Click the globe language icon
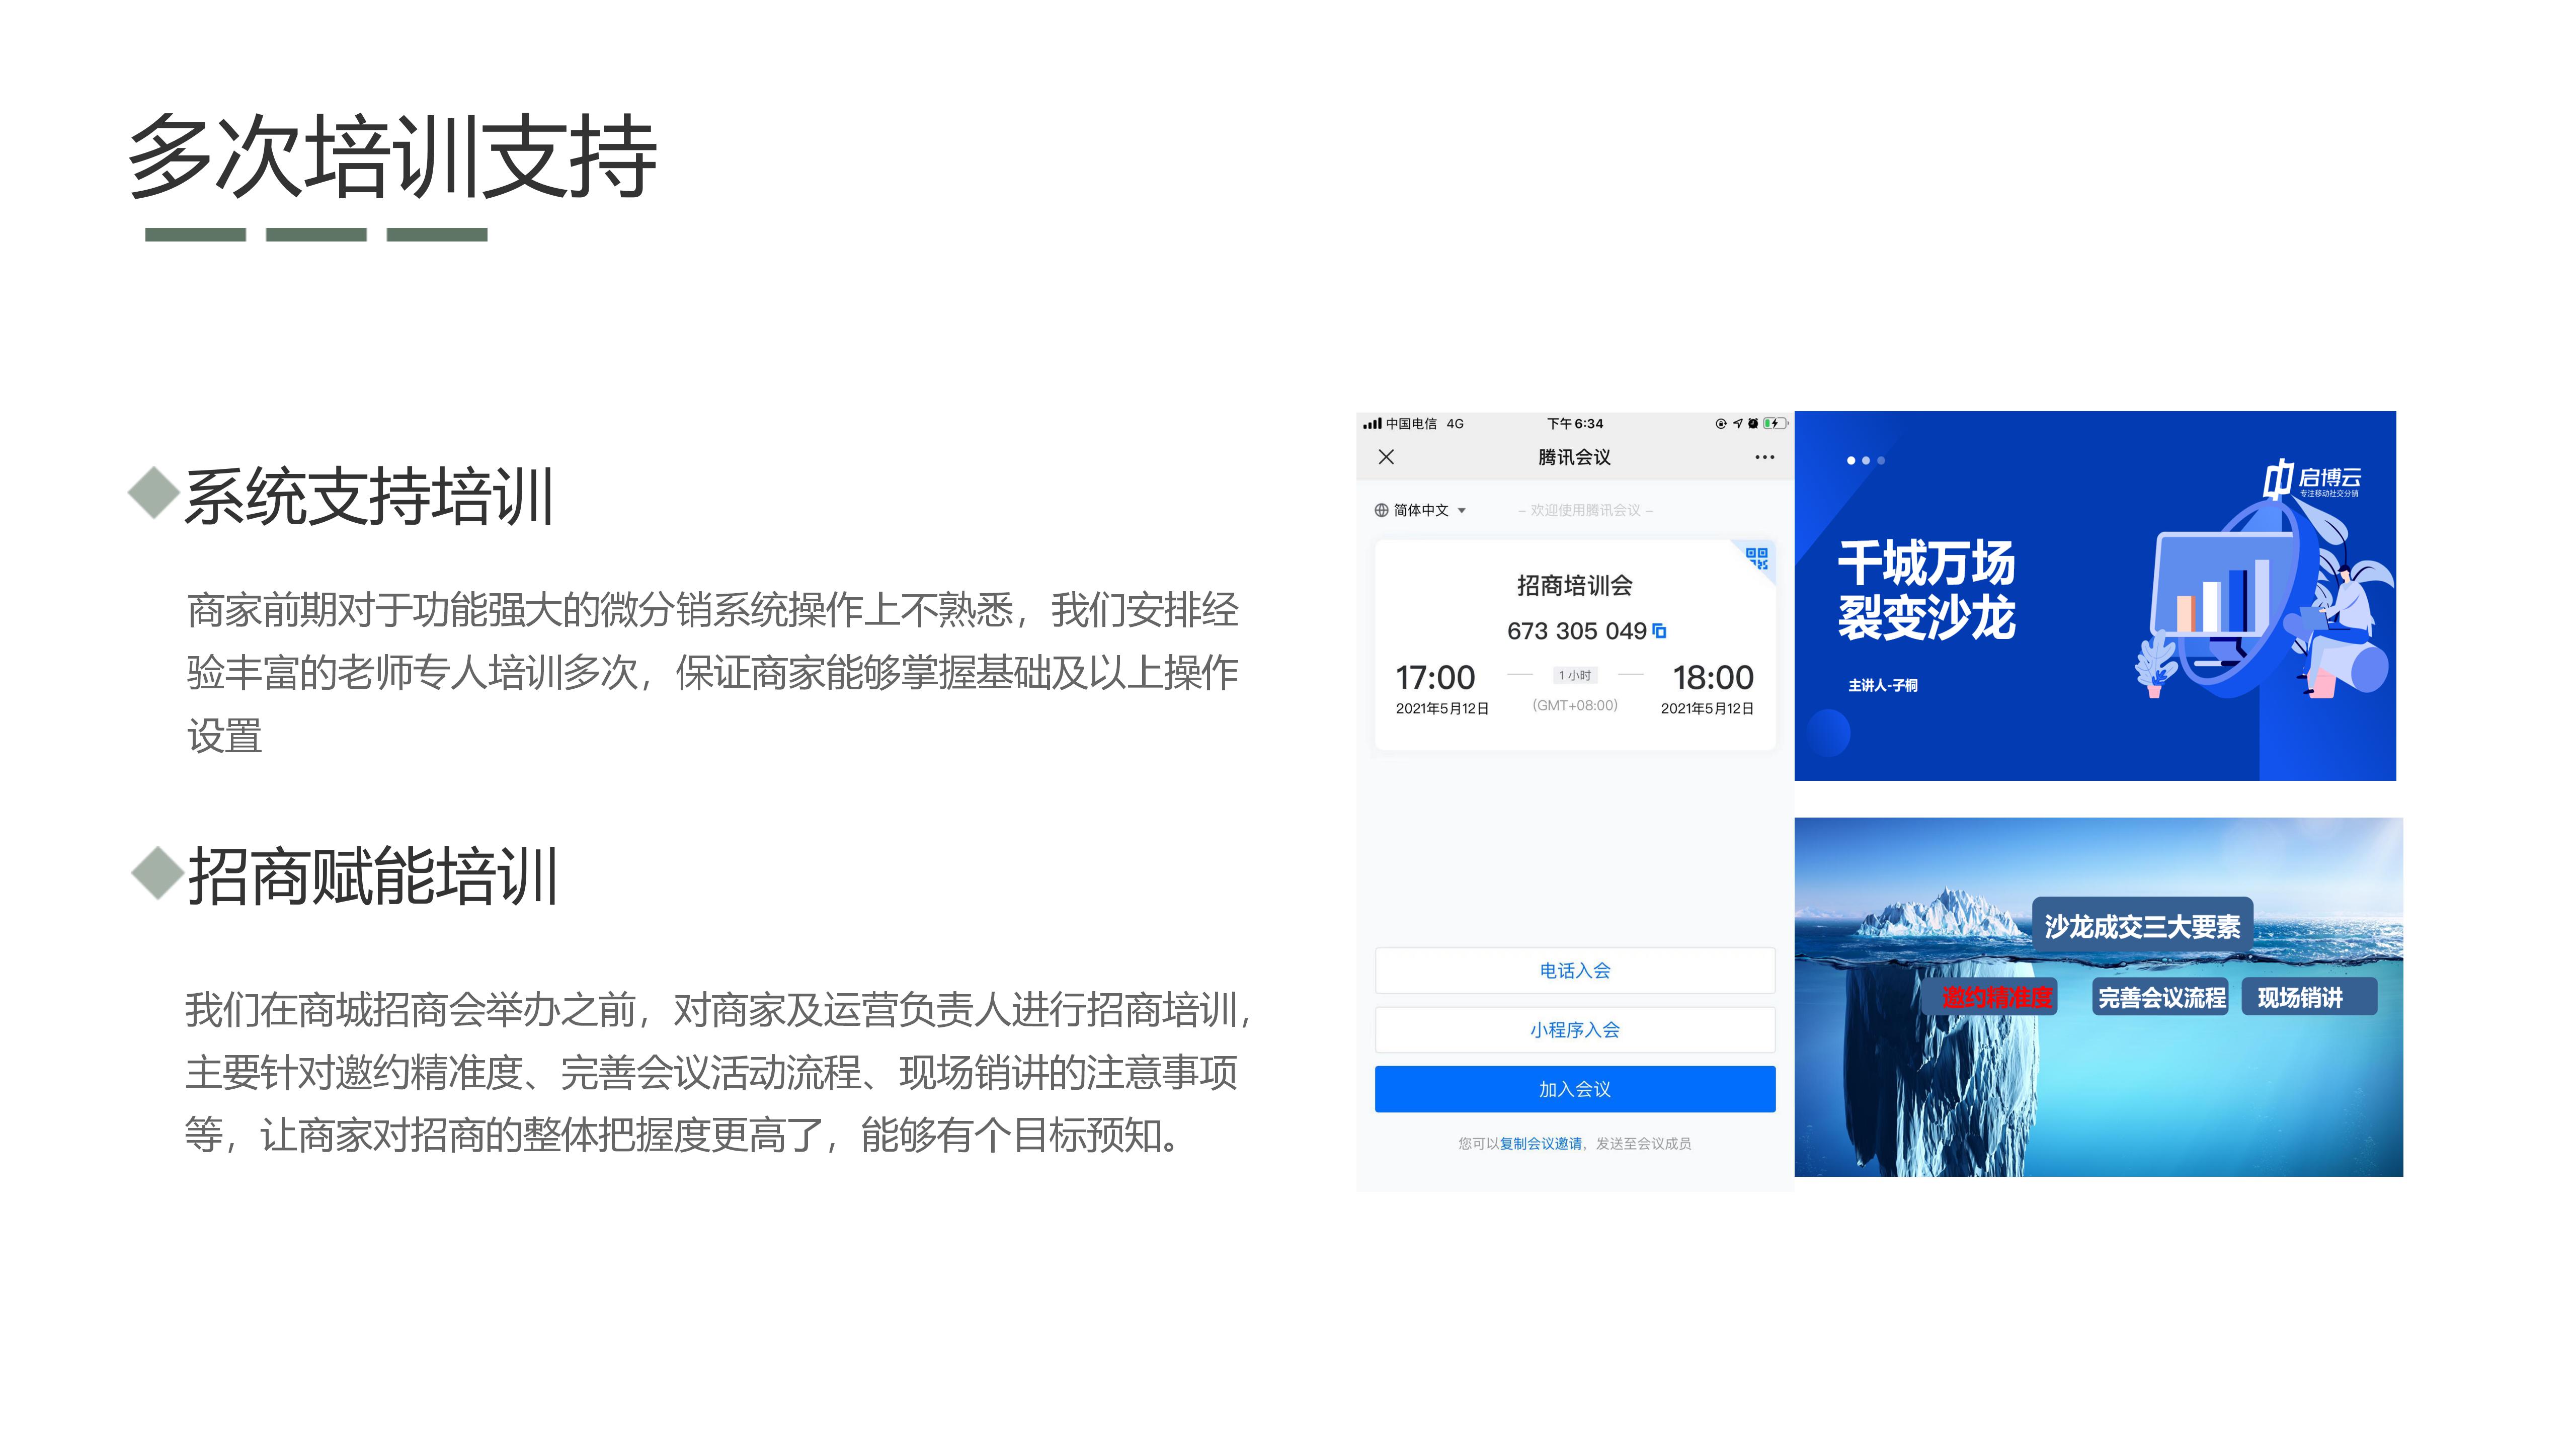Image resolution: width=2576 pixels, height=1449 pixels. point(1382,510)
